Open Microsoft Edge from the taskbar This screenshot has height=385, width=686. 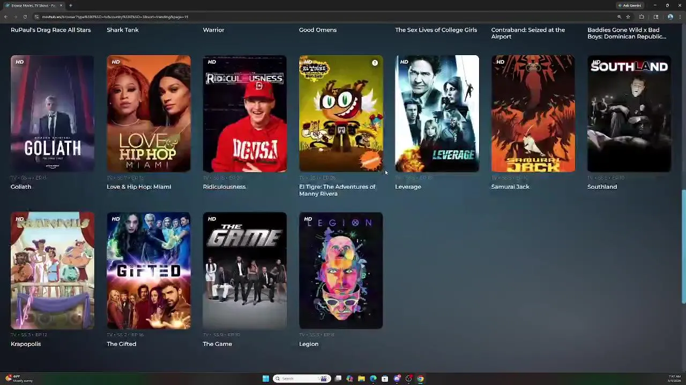pyautogui.click(x=373, y=379)
